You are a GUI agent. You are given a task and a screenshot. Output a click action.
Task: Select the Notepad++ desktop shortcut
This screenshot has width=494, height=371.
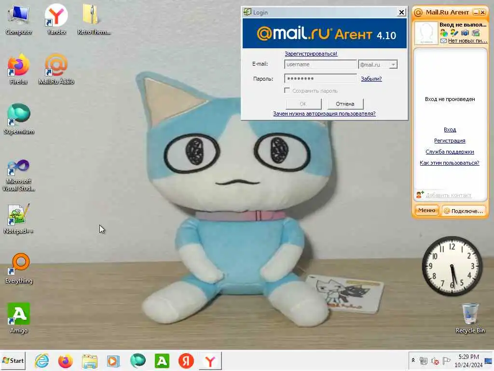[19, 219]
